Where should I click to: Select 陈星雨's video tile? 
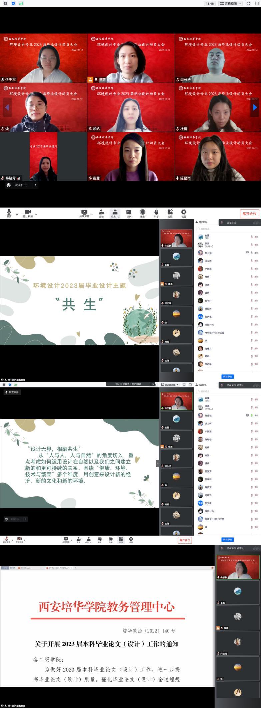(x=218, y=157)
